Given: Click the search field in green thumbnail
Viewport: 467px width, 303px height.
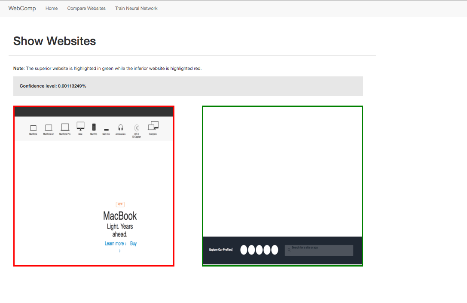Looking at the screenshot, I should pos(319,250).
